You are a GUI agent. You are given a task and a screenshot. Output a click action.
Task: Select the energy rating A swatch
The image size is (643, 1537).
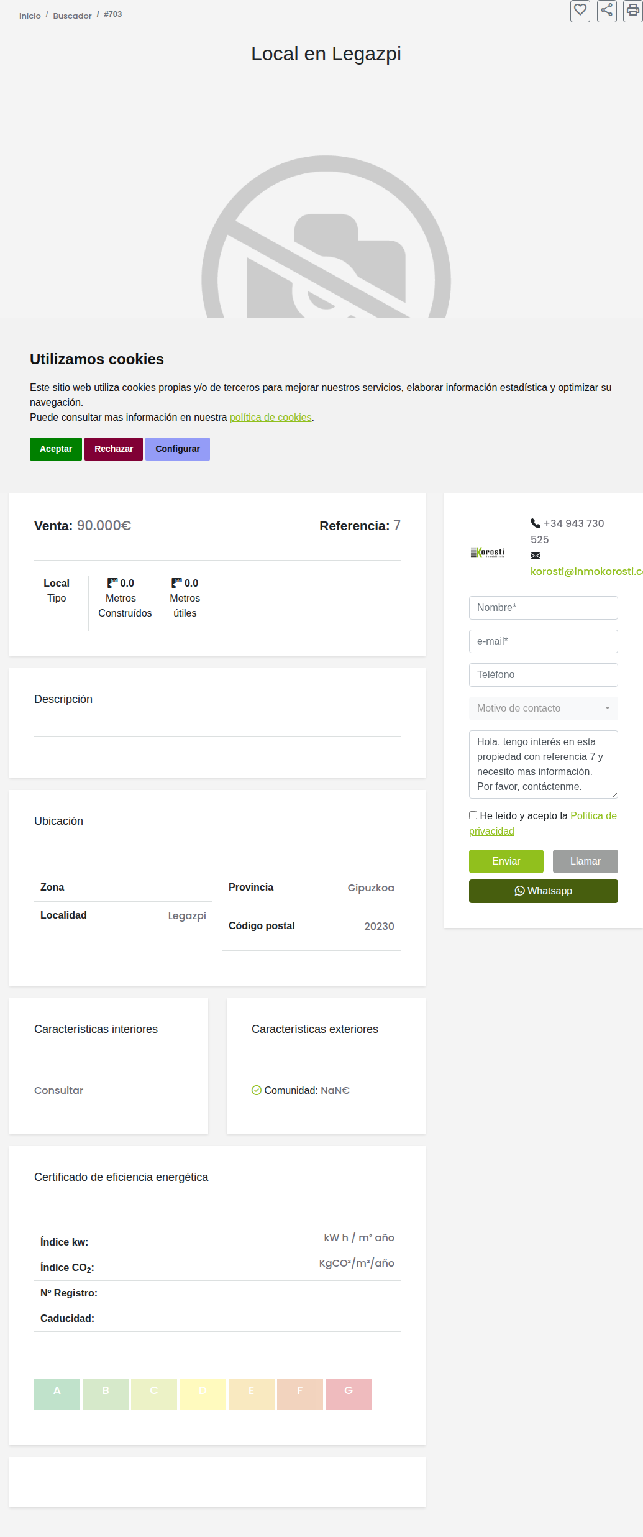[57, 1395]
